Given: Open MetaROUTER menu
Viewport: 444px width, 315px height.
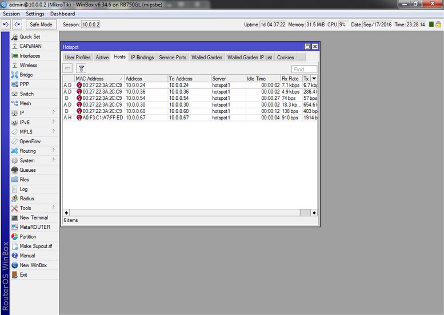Looking at the screenshot, I should [35, 227].
